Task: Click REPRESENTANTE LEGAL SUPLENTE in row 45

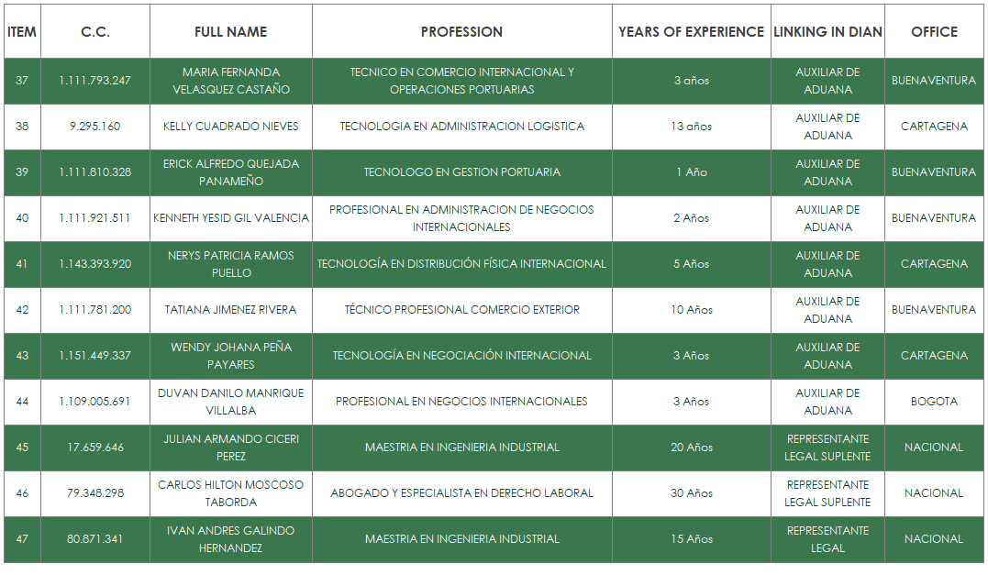Action: point(827,448)
